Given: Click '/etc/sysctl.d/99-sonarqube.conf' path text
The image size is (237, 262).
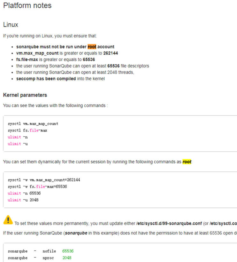Looking at the screenshot, I should click(x=169, y=223).
